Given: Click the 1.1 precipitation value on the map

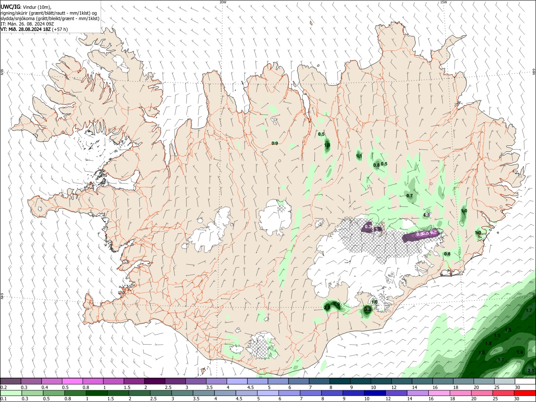Looking at the screenshot, I should tap(359, 156).
